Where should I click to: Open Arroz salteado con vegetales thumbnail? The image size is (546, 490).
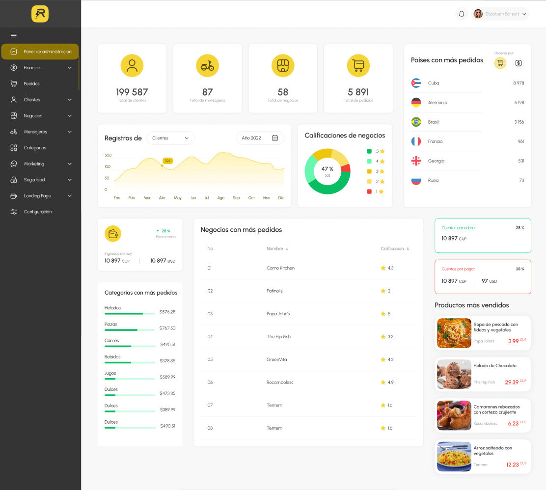(x=454, y=457)
